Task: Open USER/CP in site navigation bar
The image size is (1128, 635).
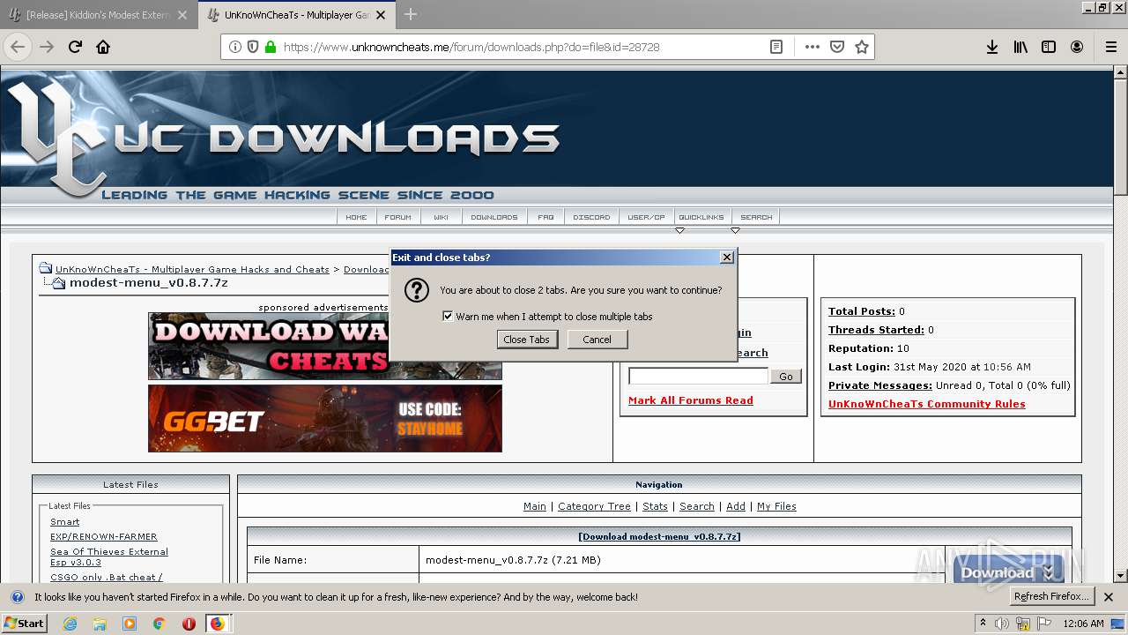Action: point(647,217)
